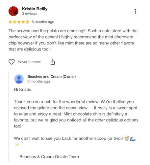The width and height of the screenshot is (150, 165).
Task: Click the "Hi Kristin," greeting line
Action: click(23, 89)
